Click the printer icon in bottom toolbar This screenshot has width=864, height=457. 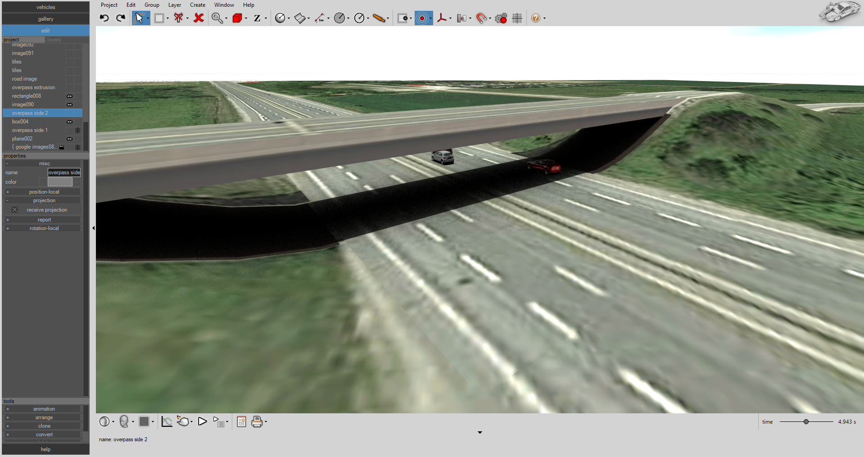[257, 421]
